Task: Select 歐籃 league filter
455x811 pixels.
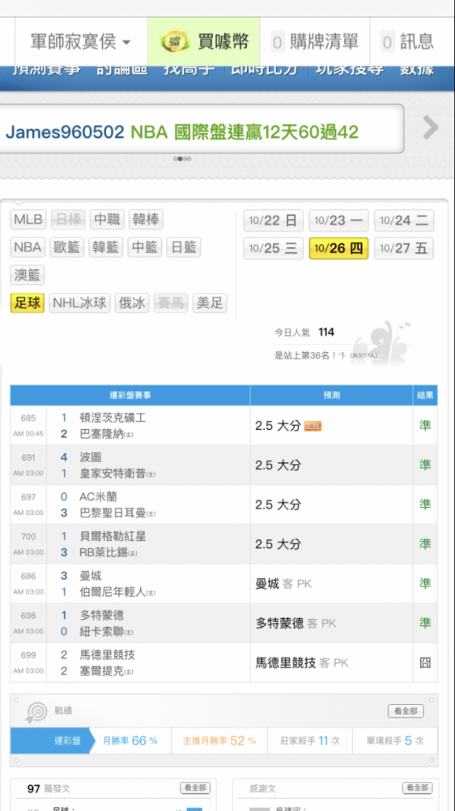Action: pyautogui.click(x=67, y=247)
